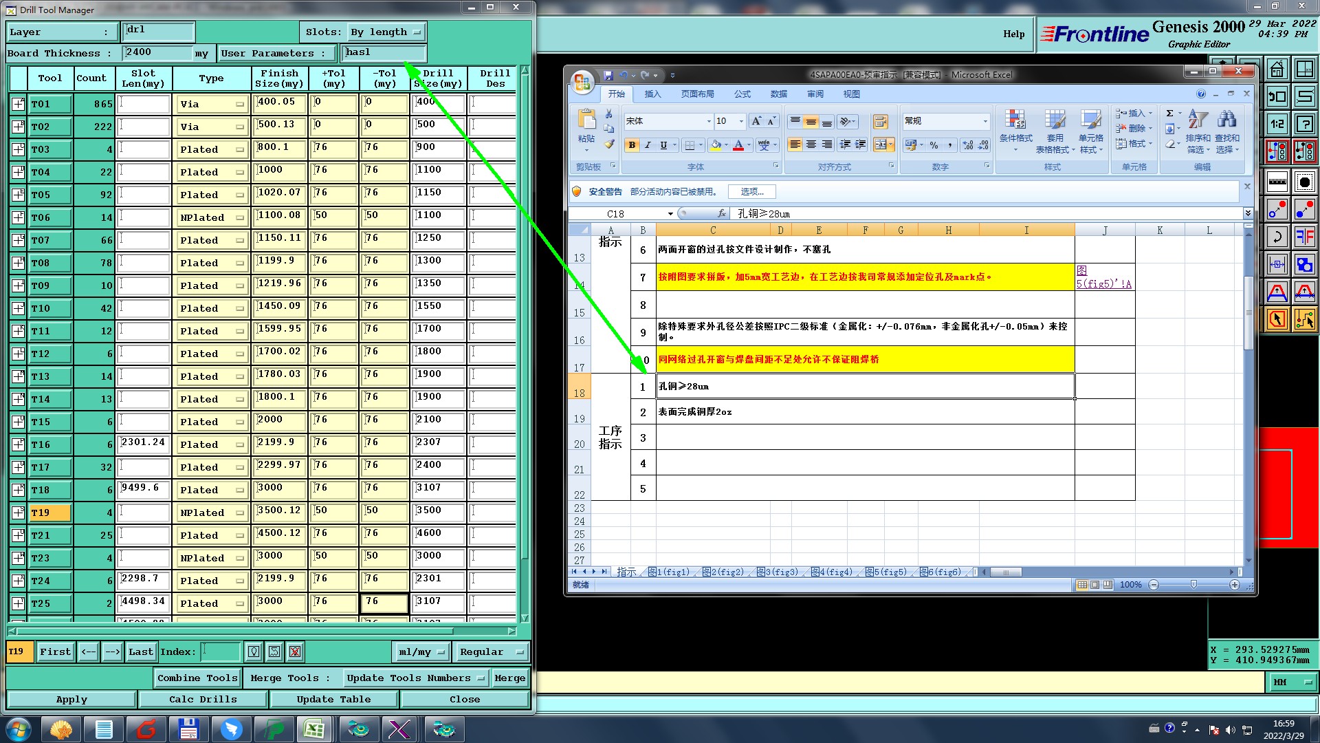
Task: Click the lightbulb icon next to Index field
Action: point(254,652)
